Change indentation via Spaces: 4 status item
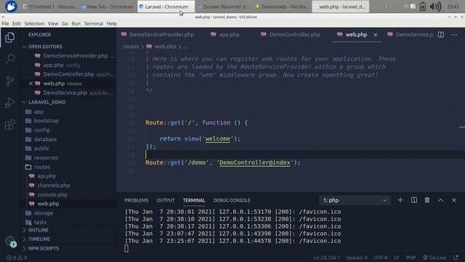 pyautogui.click(x=357, y=258)
